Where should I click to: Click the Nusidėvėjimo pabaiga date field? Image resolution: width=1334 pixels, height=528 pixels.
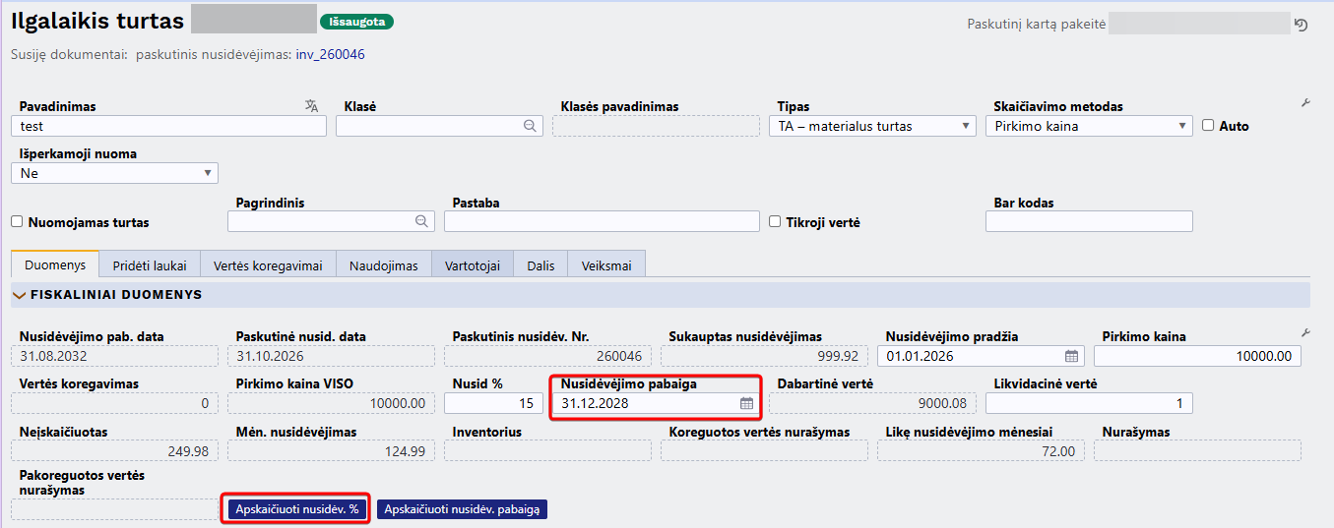[656, 403]
